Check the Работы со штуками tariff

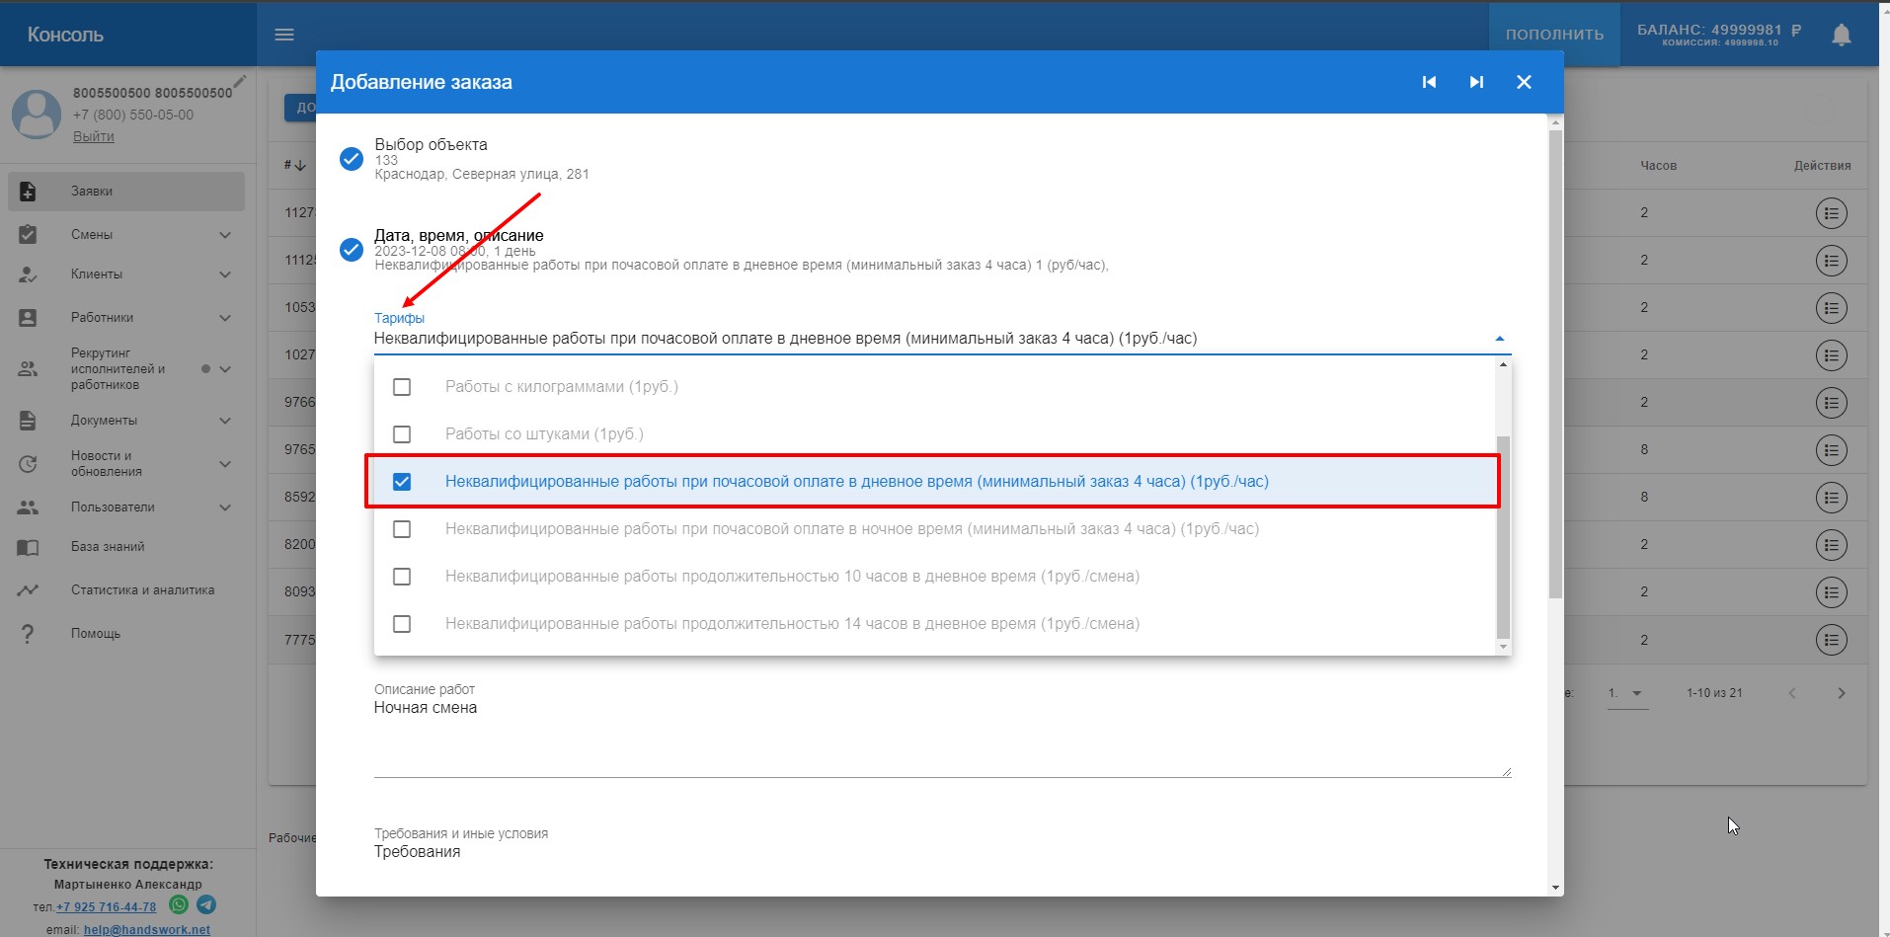pyautogui.click(x=402, y=434)
